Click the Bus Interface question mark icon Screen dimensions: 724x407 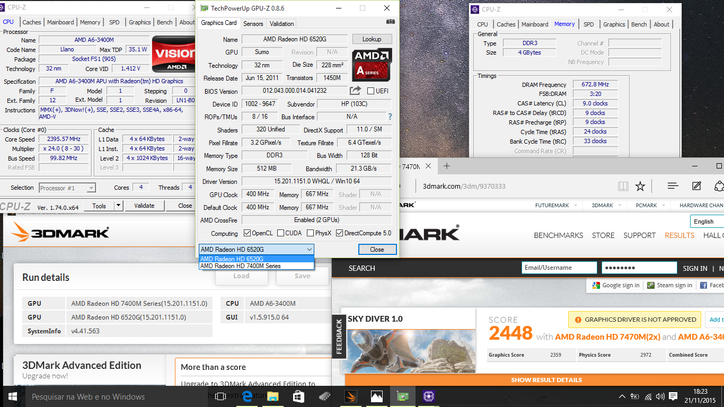pos(390,117)
